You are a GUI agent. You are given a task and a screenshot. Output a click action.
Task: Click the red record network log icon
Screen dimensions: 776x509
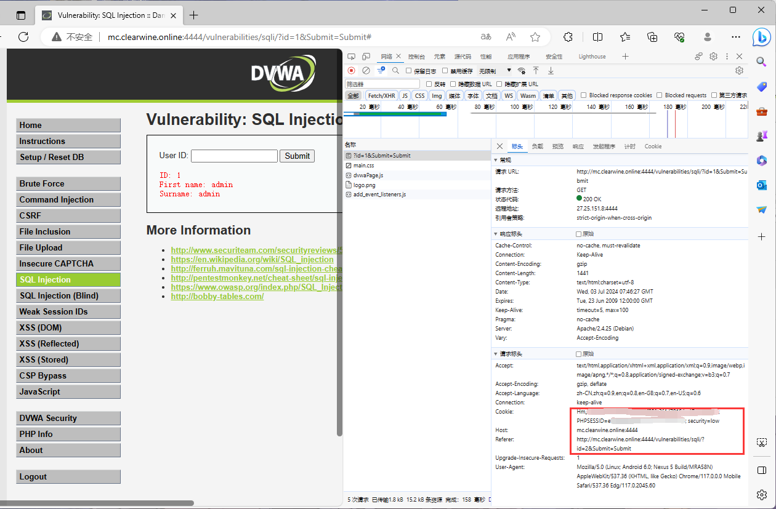(x=352, y=71)
